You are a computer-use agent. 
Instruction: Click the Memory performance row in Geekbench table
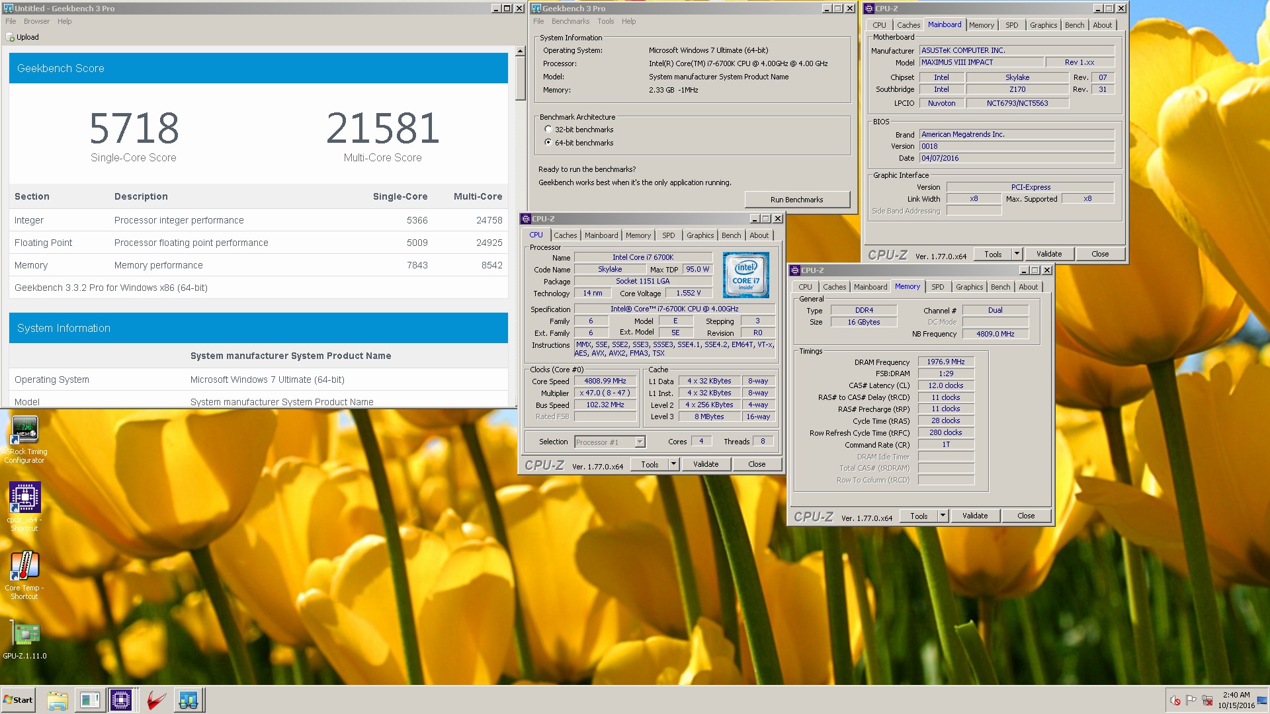(x=259, y=265)
